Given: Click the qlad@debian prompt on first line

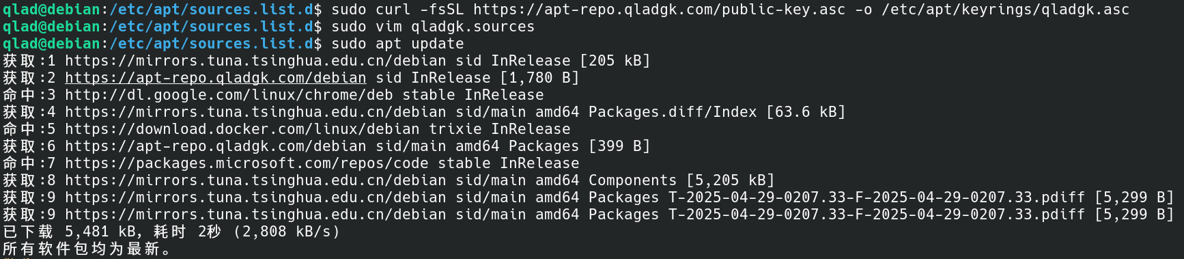Looking at the screenshot, I should click(x=51, y=10).
